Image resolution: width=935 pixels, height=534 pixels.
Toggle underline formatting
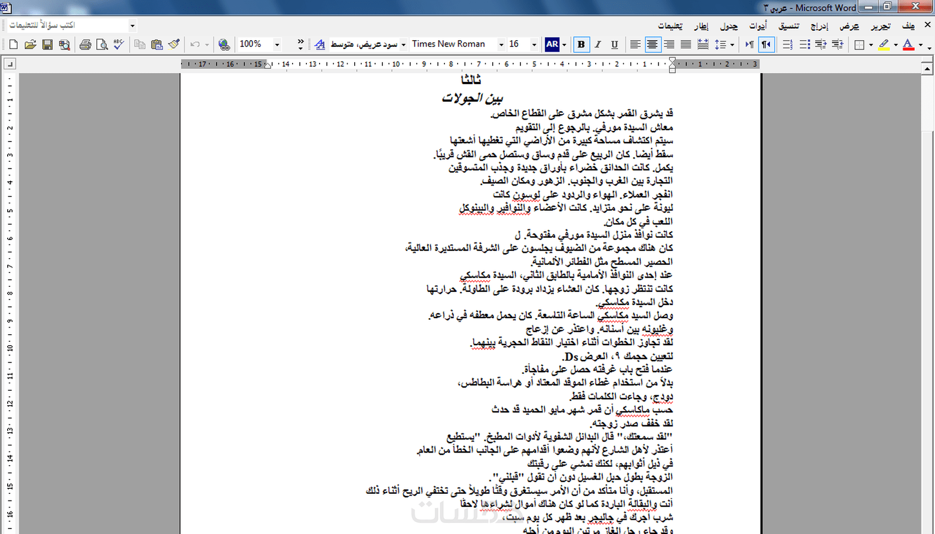point(614,45)
